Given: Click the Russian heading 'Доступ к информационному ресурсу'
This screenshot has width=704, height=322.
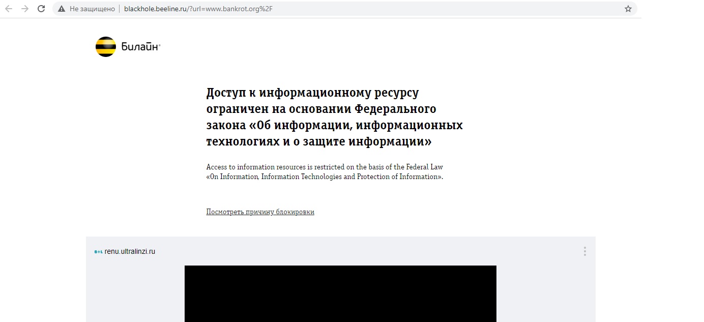Looking at the screenshot, I should (x=312, y=93).
